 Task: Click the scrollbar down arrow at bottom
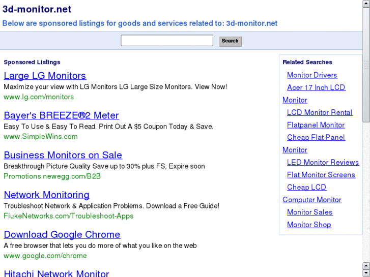pyautogui.click(x=366, y=273)
